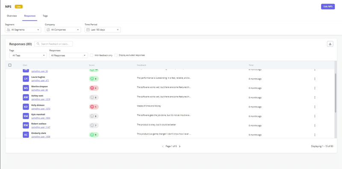This screenshot has width=342, height=169.
Task: Click the MS avatar of Martha simpson
Action: tap(26, 88)
